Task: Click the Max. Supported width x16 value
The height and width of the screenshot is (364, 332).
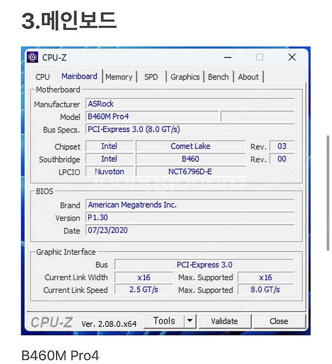Action: tap(266, 277)
